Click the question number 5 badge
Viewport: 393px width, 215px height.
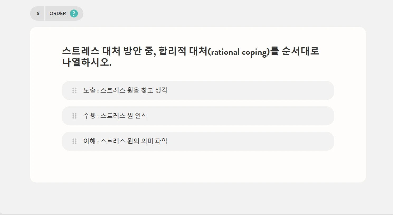click(x=38, y=13)
